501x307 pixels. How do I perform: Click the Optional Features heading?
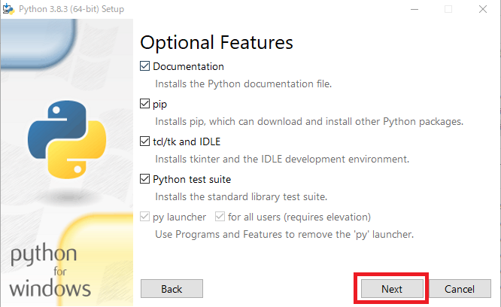tap(217, 41)
